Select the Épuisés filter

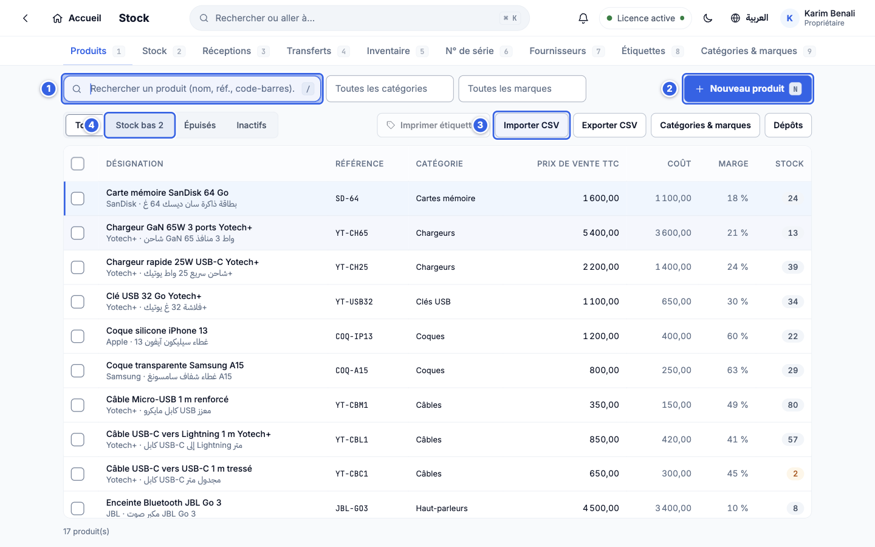coord(200,125)
